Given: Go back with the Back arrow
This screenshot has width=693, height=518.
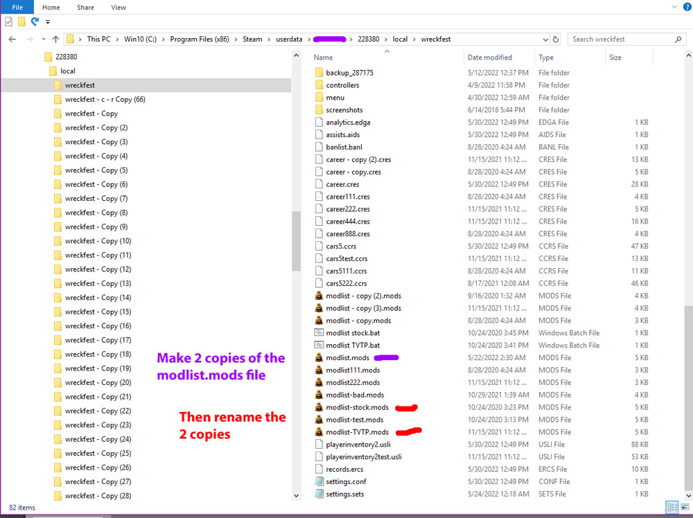Looking at the screenshot, I should (x=12, y=39).
